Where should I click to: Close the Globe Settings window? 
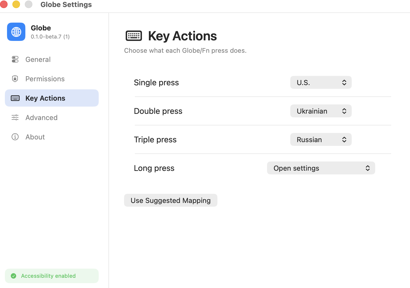click(x=4, y=4)
